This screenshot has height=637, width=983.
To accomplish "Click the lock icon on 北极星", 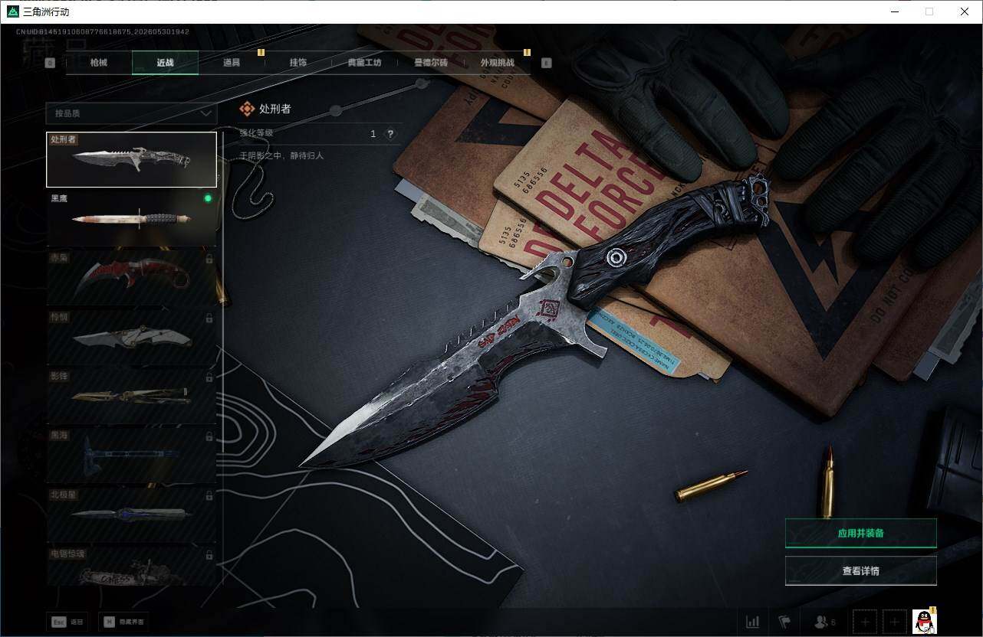I will pos(209,496).
